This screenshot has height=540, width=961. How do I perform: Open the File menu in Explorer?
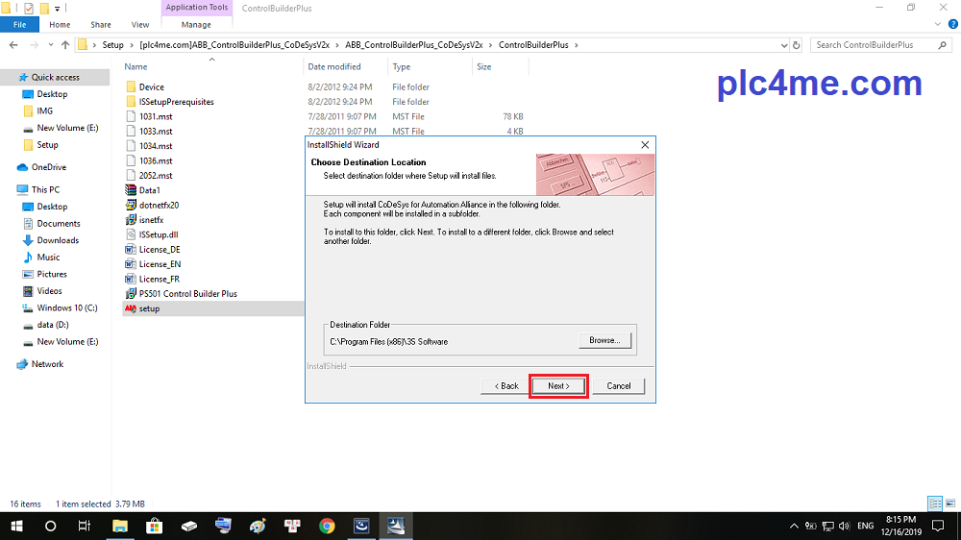[19, 25]
